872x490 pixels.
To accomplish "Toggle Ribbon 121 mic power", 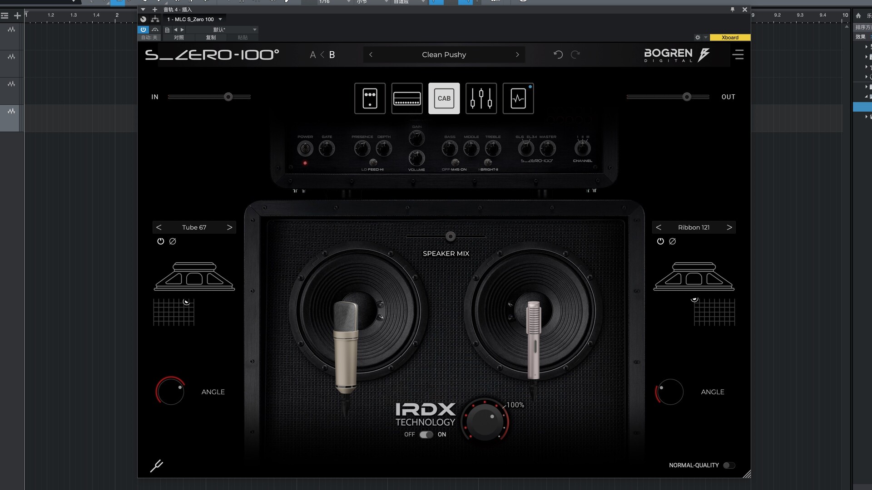I will (660, 241).
